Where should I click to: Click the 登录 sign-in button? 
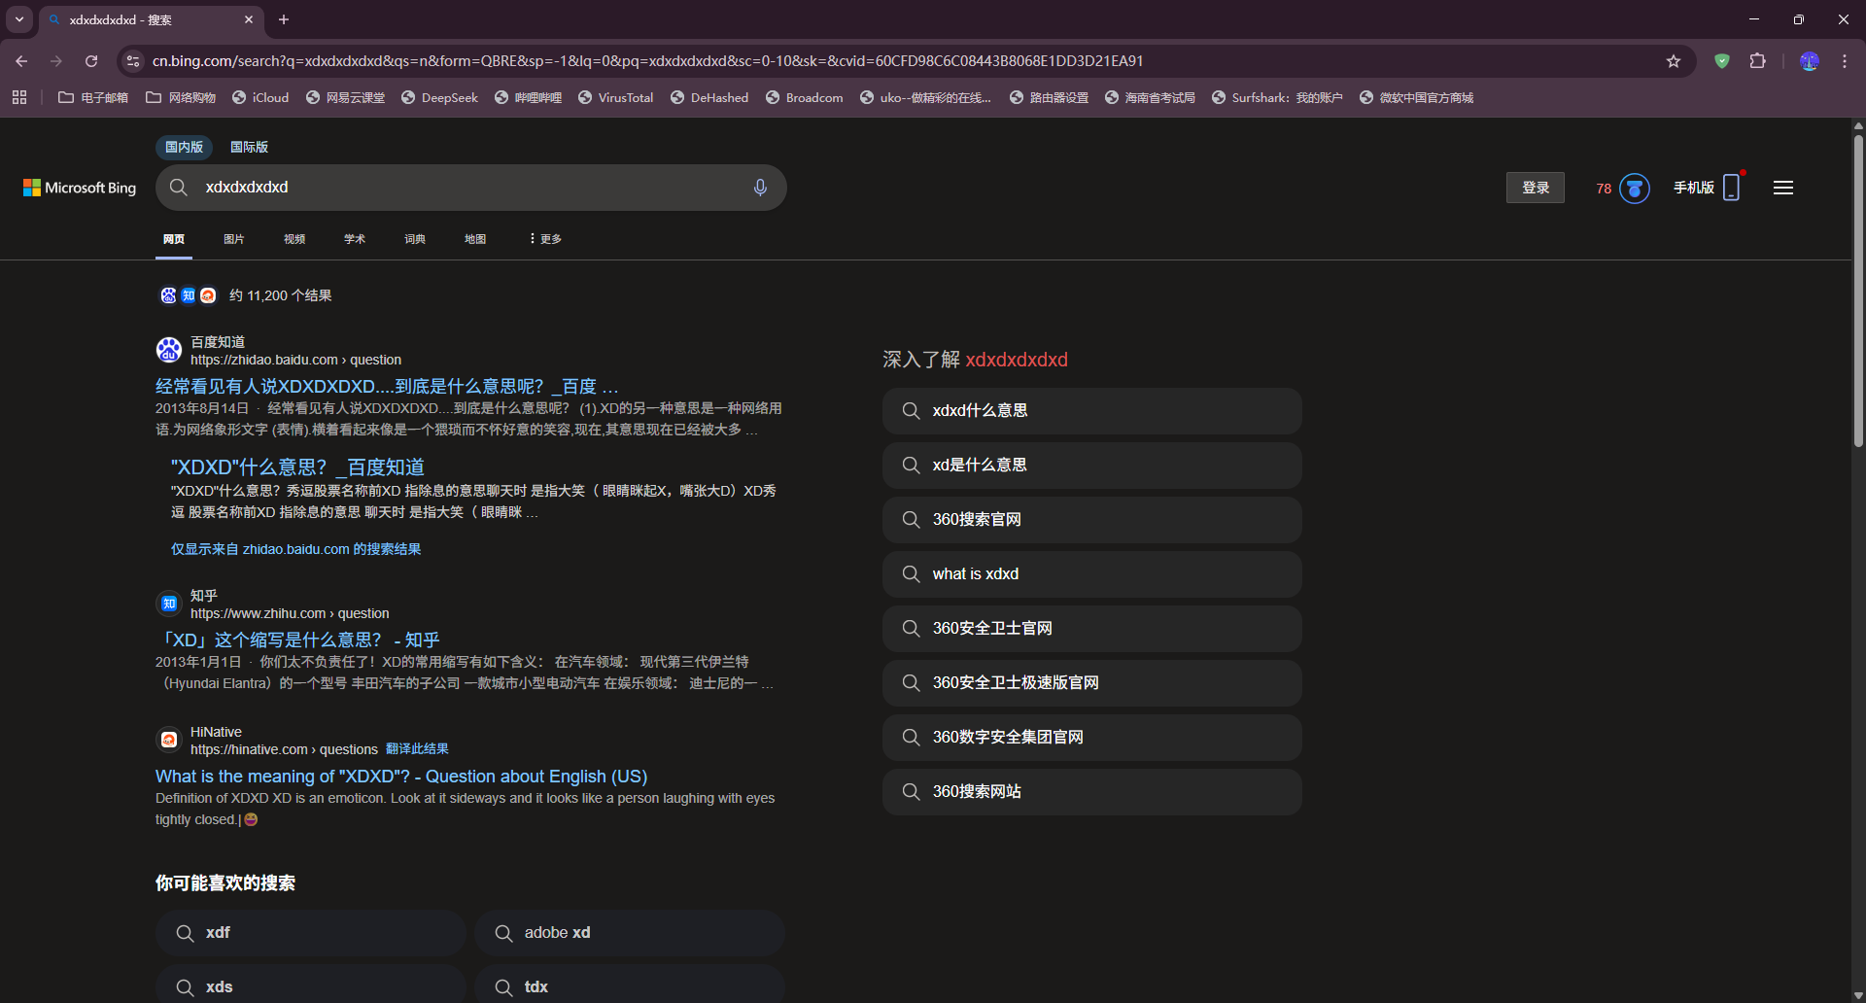[x=1535, y=188]
